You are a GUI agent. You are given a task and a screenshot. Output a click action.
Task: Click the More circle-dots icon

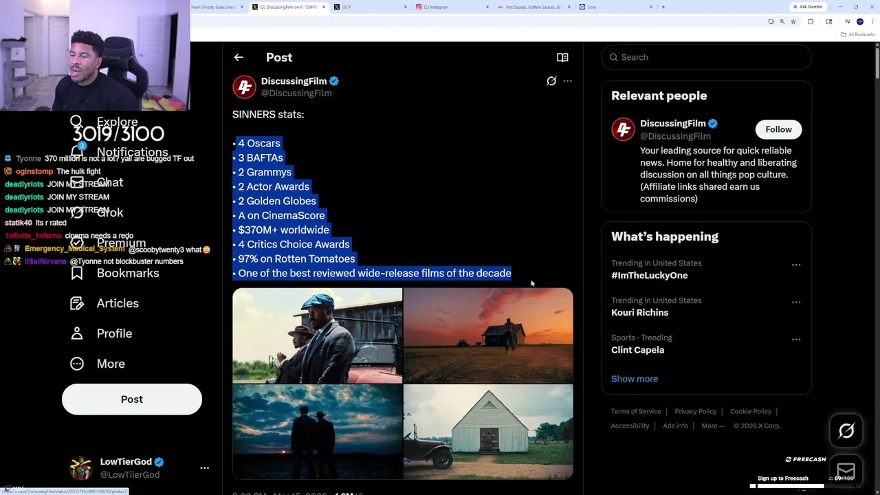point(77,364)
